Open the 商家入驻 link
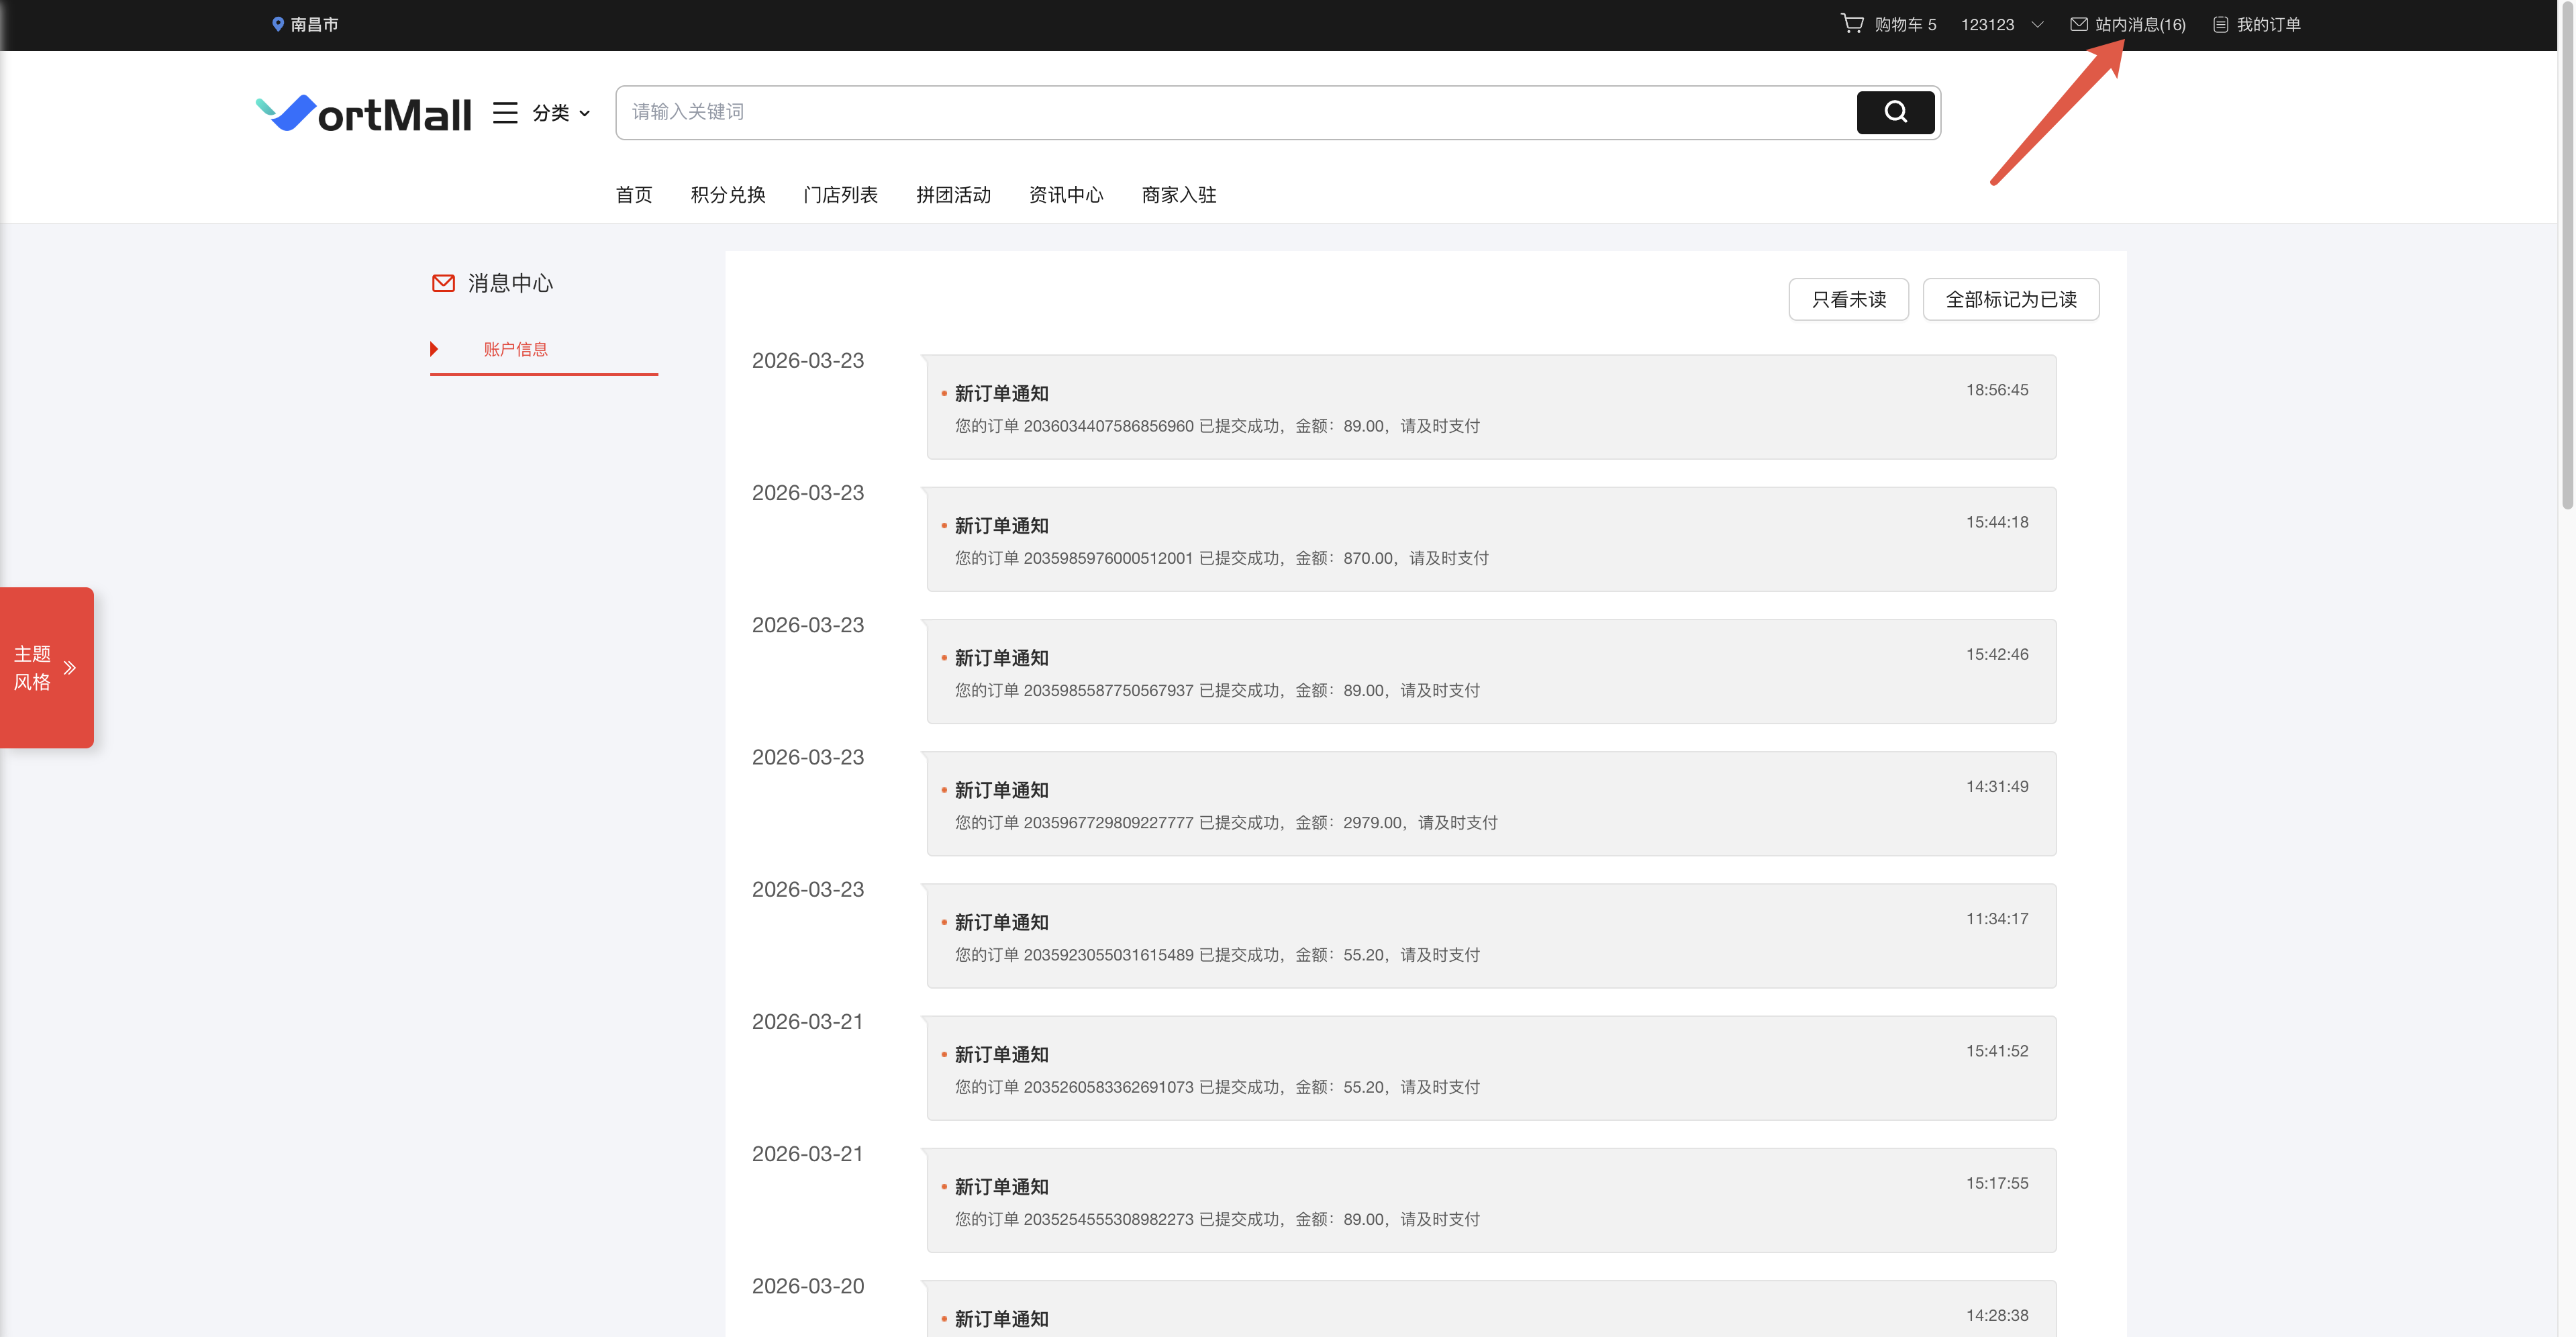 [1178, 195]
